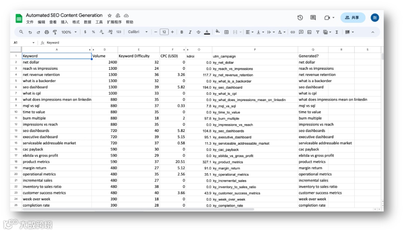Click the 共享 share button
This screenshot has height=232, width=404.
(x=353, y=18)
